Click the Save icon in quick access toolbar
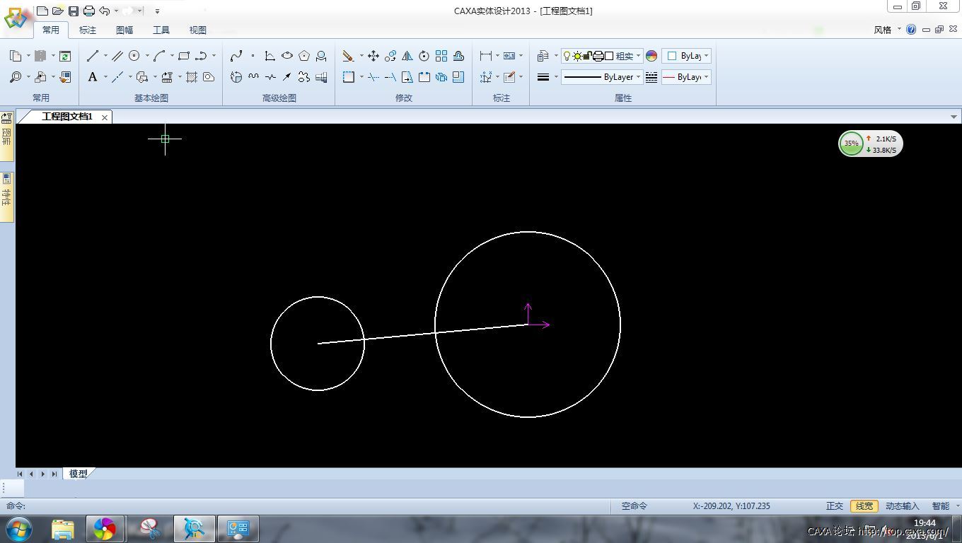Image resolution: width=962 pixels, height=543 pixels. pos(74,11)
